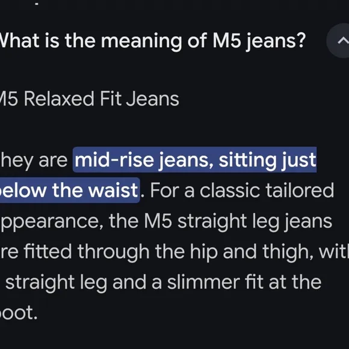Click the word 'Relaxed' in the subheading
Image resolution: width=349 pixels, height=349 pixels.
[59, 99]
